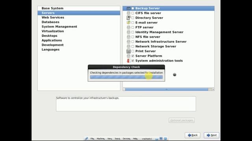
Task: Click the Print Server printer icon
Action: (128, 51)
